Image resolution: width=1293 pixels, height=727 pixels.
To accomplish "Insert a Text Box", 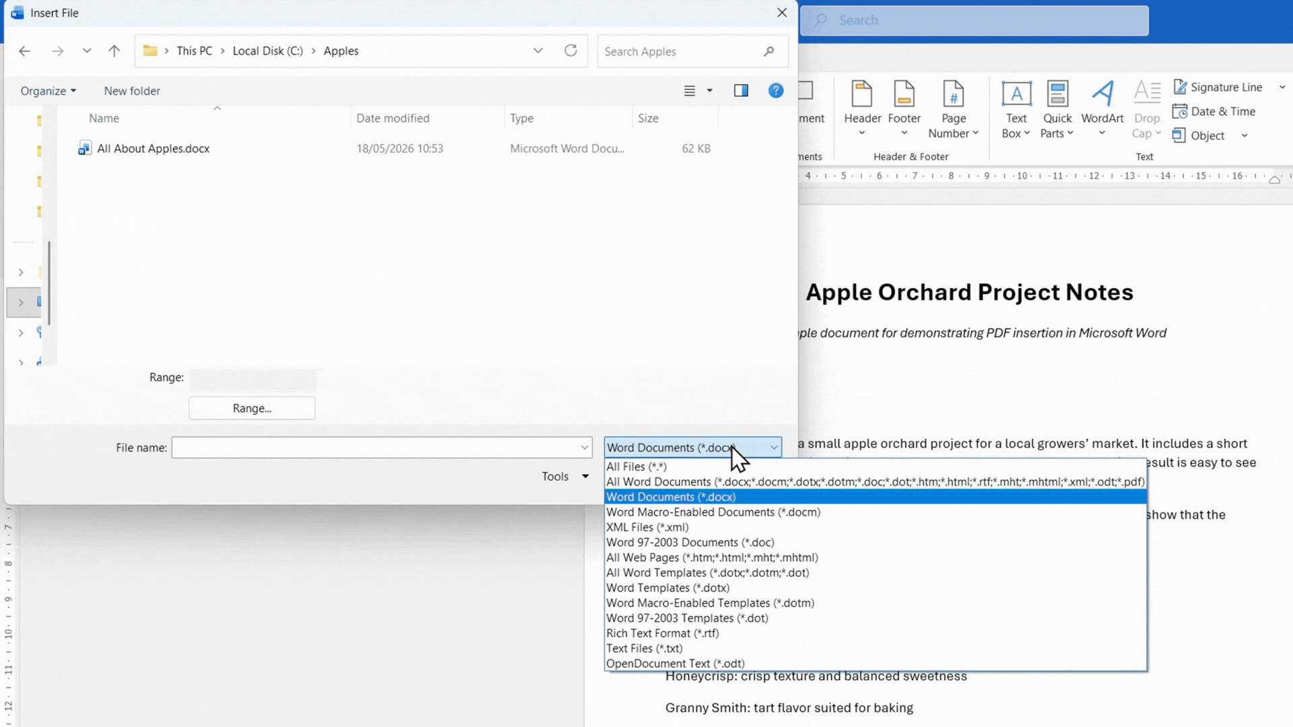I will (1016, 109).
